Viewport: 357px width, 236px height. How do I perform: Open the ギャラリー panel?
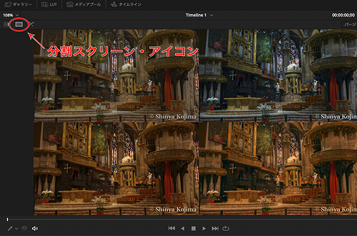point(16,4)
